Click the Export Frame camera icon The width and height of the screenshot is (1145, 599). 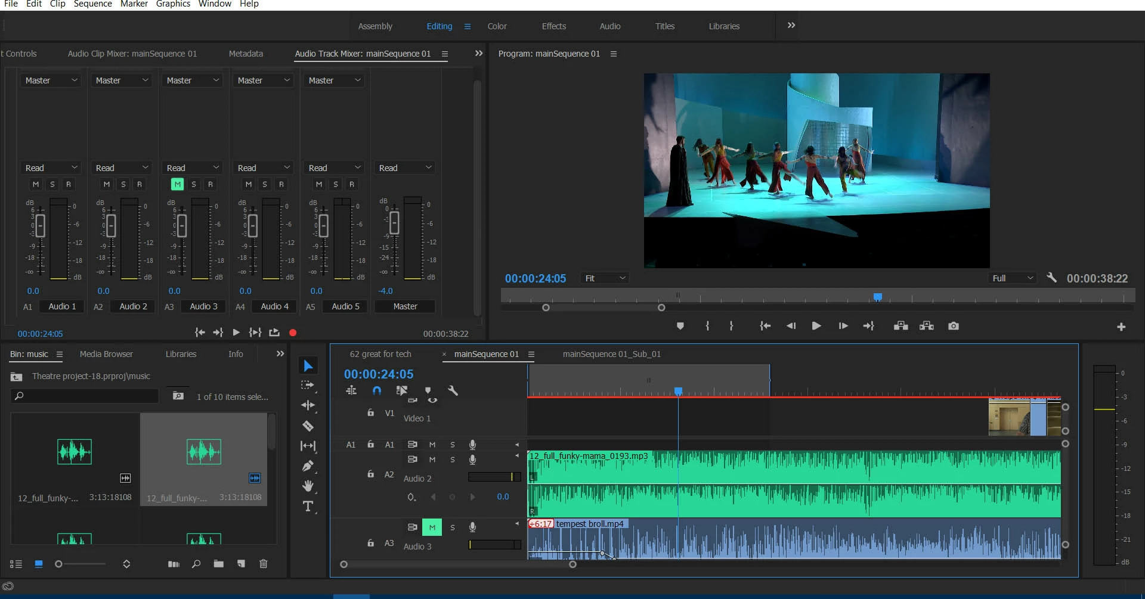click(953, 326)
